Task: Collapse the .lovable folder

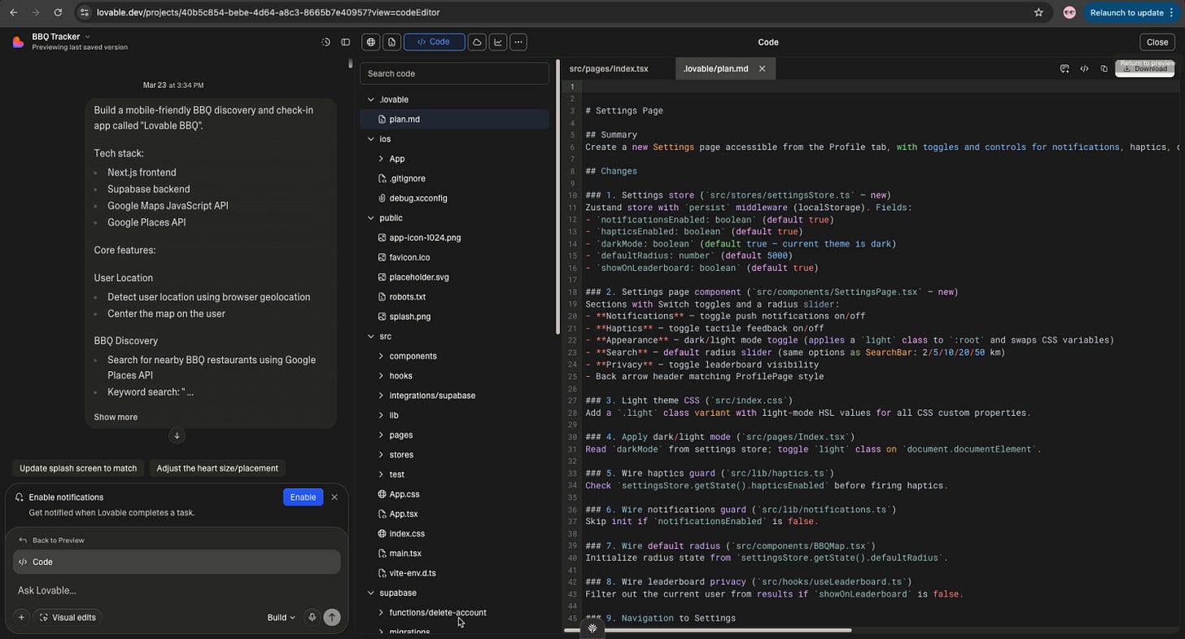Action: coord(371,99)
